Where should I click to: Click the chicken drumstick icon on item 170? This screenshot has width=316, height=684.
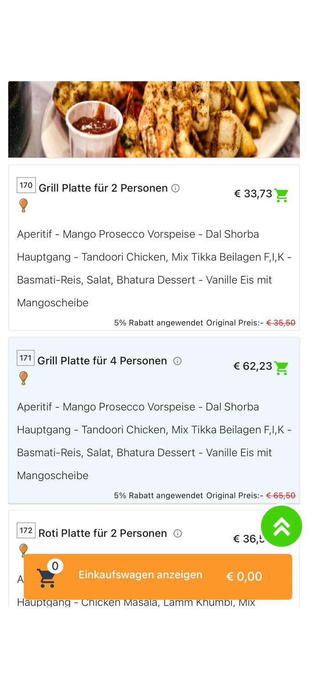[x=23, y=205]
